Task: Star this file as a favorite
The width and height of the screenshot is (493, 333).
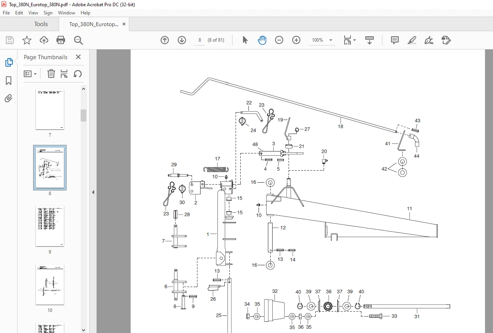Action: point(26,40)
